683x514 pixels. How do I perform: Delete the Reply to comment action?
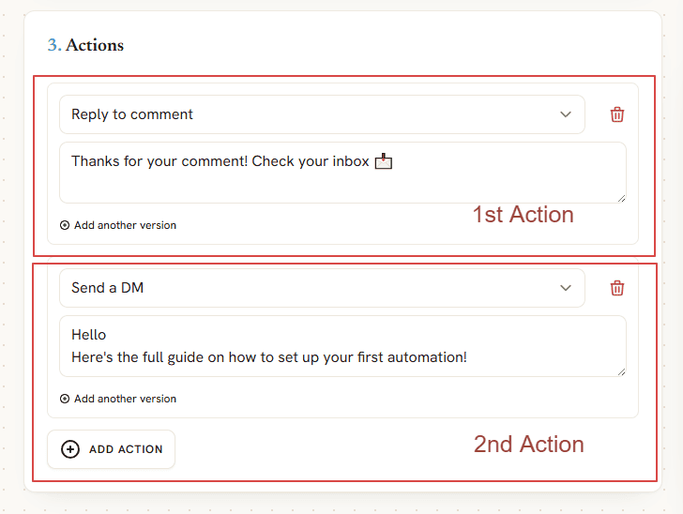[x=616, y=114]
